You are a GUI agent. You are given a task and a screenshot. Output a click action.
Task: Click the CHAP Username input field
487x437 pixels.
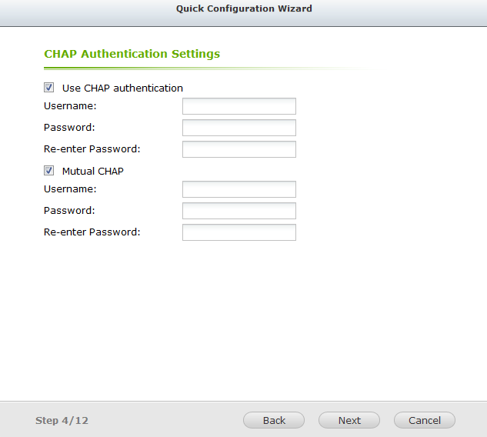(239, 106)
